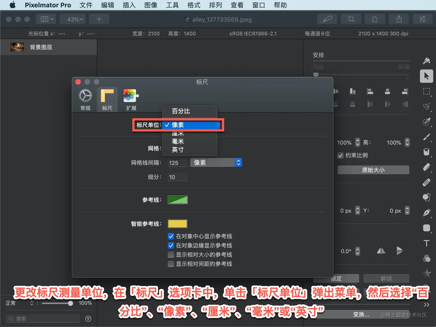Flip vertically icon in Arrange panel
Image resolution: width=436 pixels, height=327 pixels.
click(399, 251)
